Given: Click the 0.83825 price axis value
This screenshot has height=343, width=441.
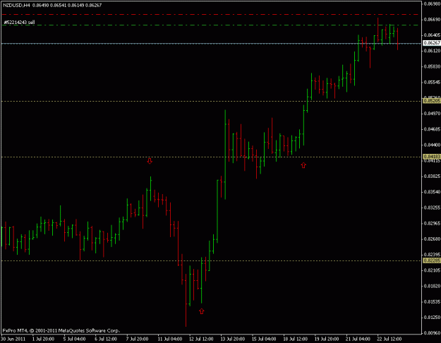Looking at the screenshot, I should [432, 176].
